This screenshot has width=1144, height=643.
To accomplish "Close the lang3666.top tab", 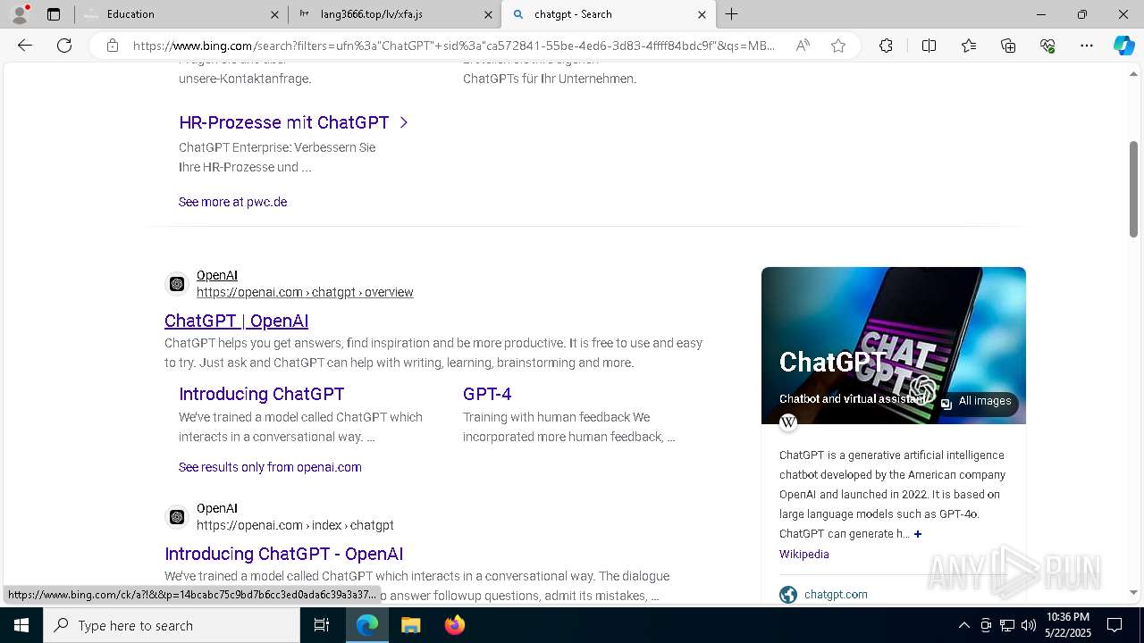I will 488,14.
